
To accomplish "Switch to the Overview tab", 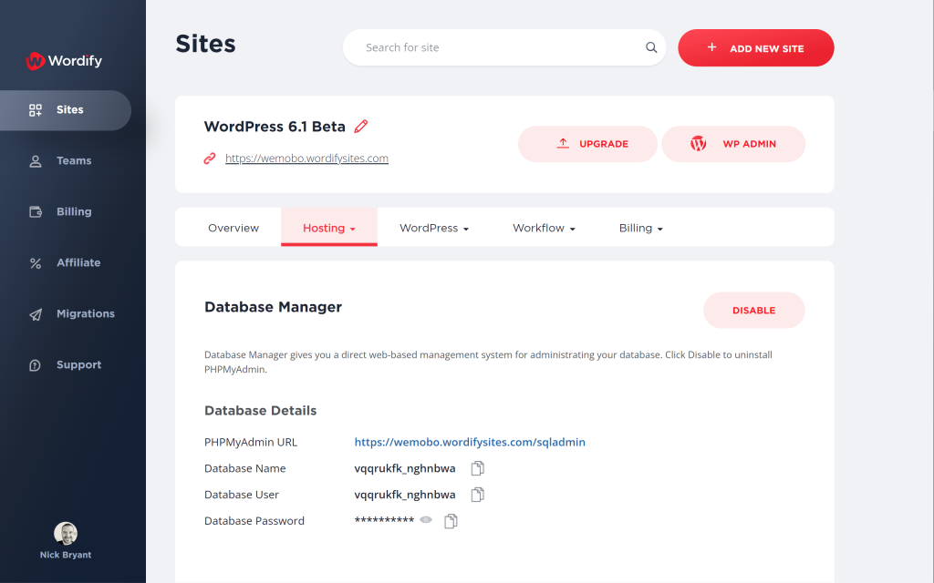I will 233,228.
